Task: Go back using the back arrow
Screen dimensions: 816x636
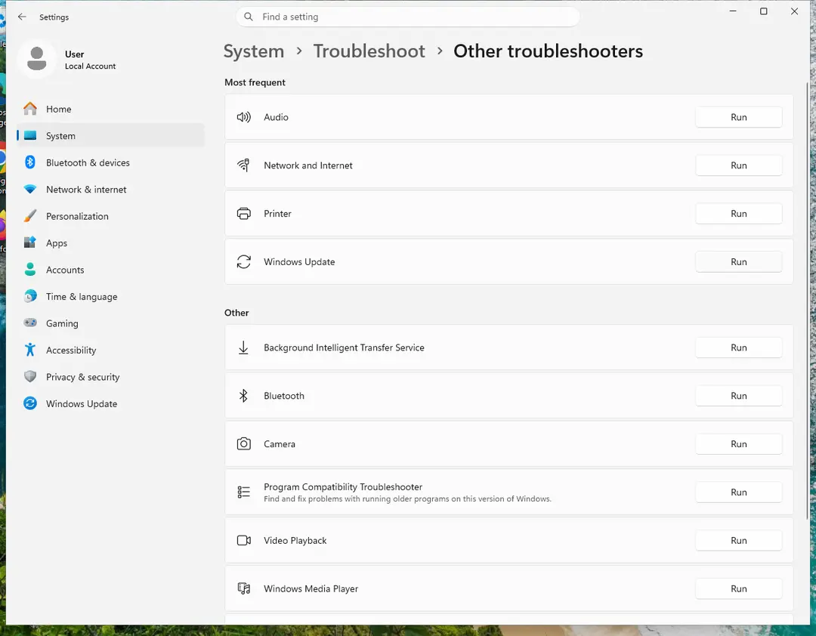Action: pyautogui.click(x=22, y=17)
